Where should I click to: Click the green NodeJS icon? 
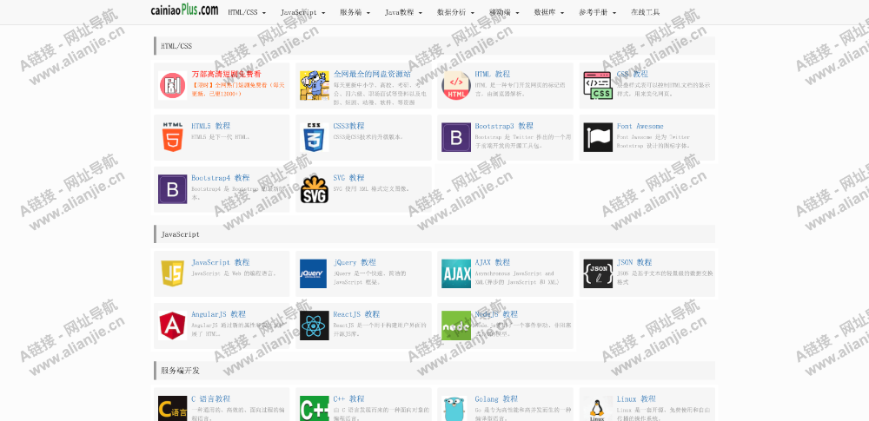456,326
